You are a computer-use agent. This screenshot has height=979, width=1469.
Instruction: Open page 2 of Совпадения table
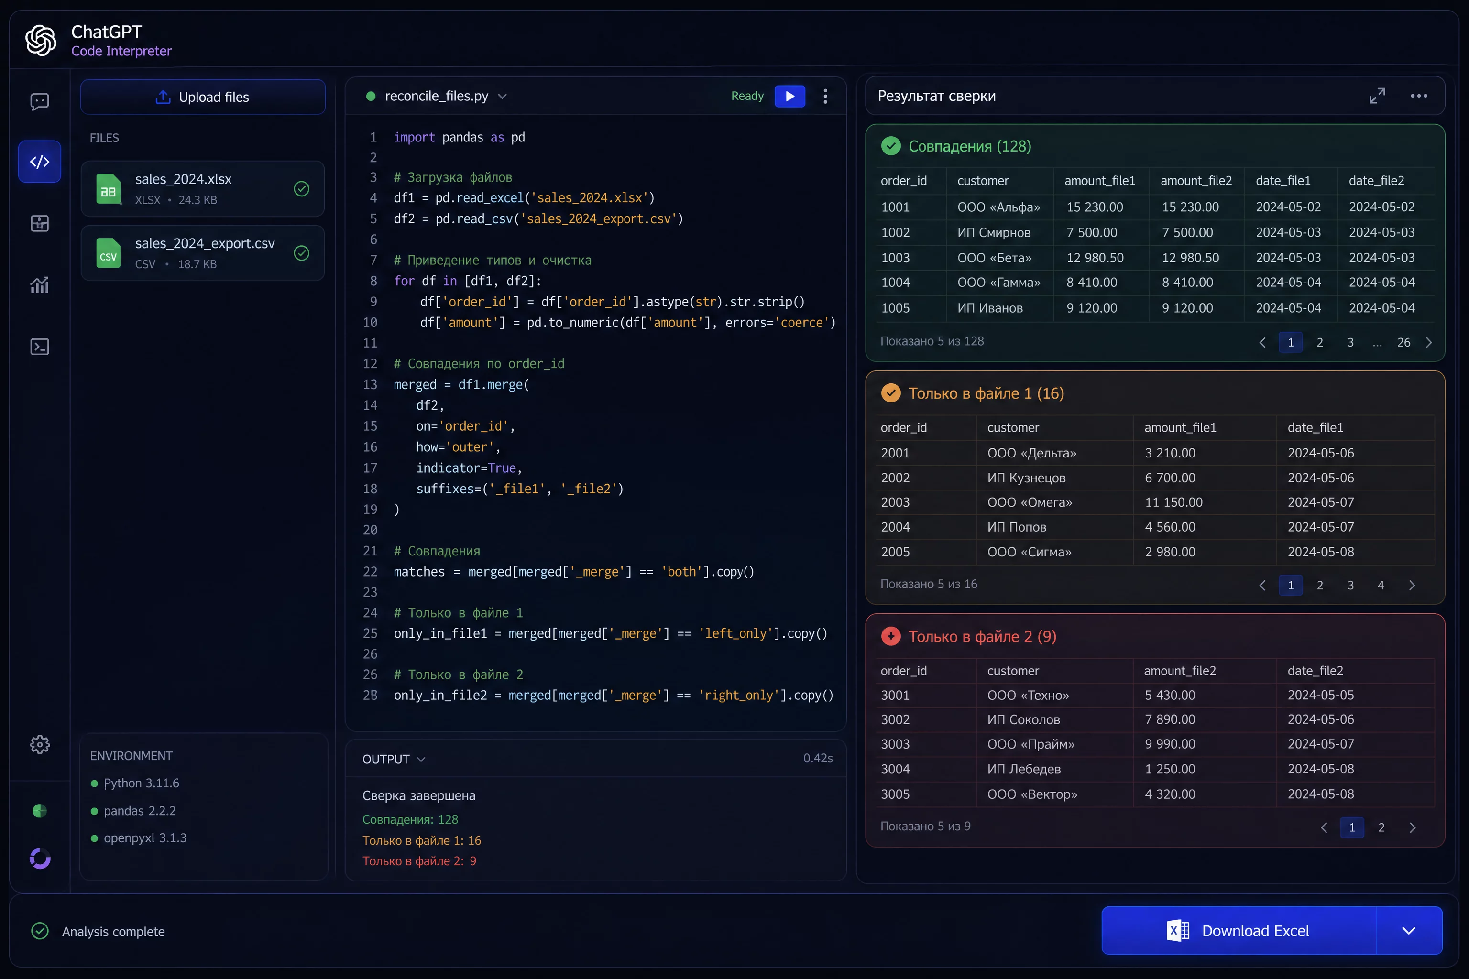1320,342
